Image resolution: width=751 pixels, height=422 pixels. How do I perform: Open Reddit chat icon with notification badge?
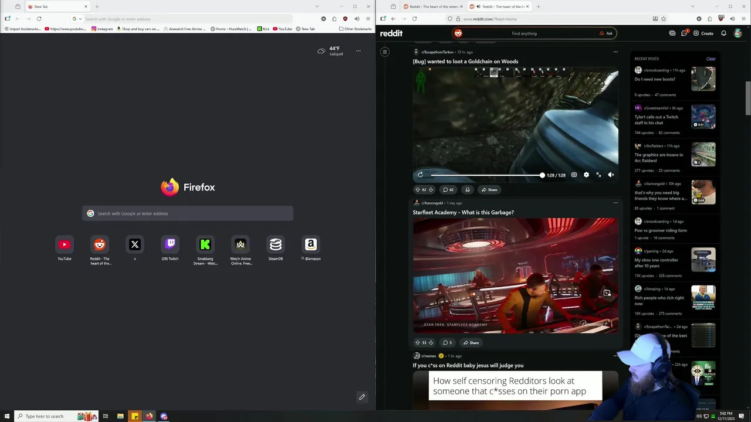pos(684,33)
